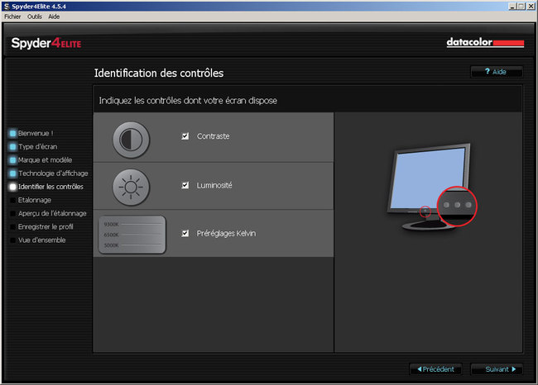
Task: Select the Technologie d'affichage step label
Action: [x=53, y=173]
